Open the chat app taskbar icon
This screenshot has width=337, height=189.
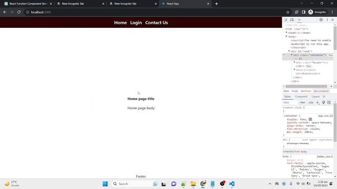point(174,184)
